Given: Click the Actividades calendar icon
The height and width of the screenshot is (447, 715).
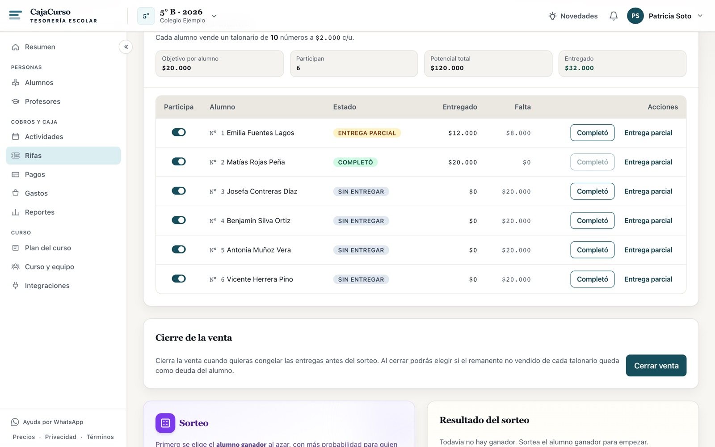Looking at the screenshot, I should 16,137.
